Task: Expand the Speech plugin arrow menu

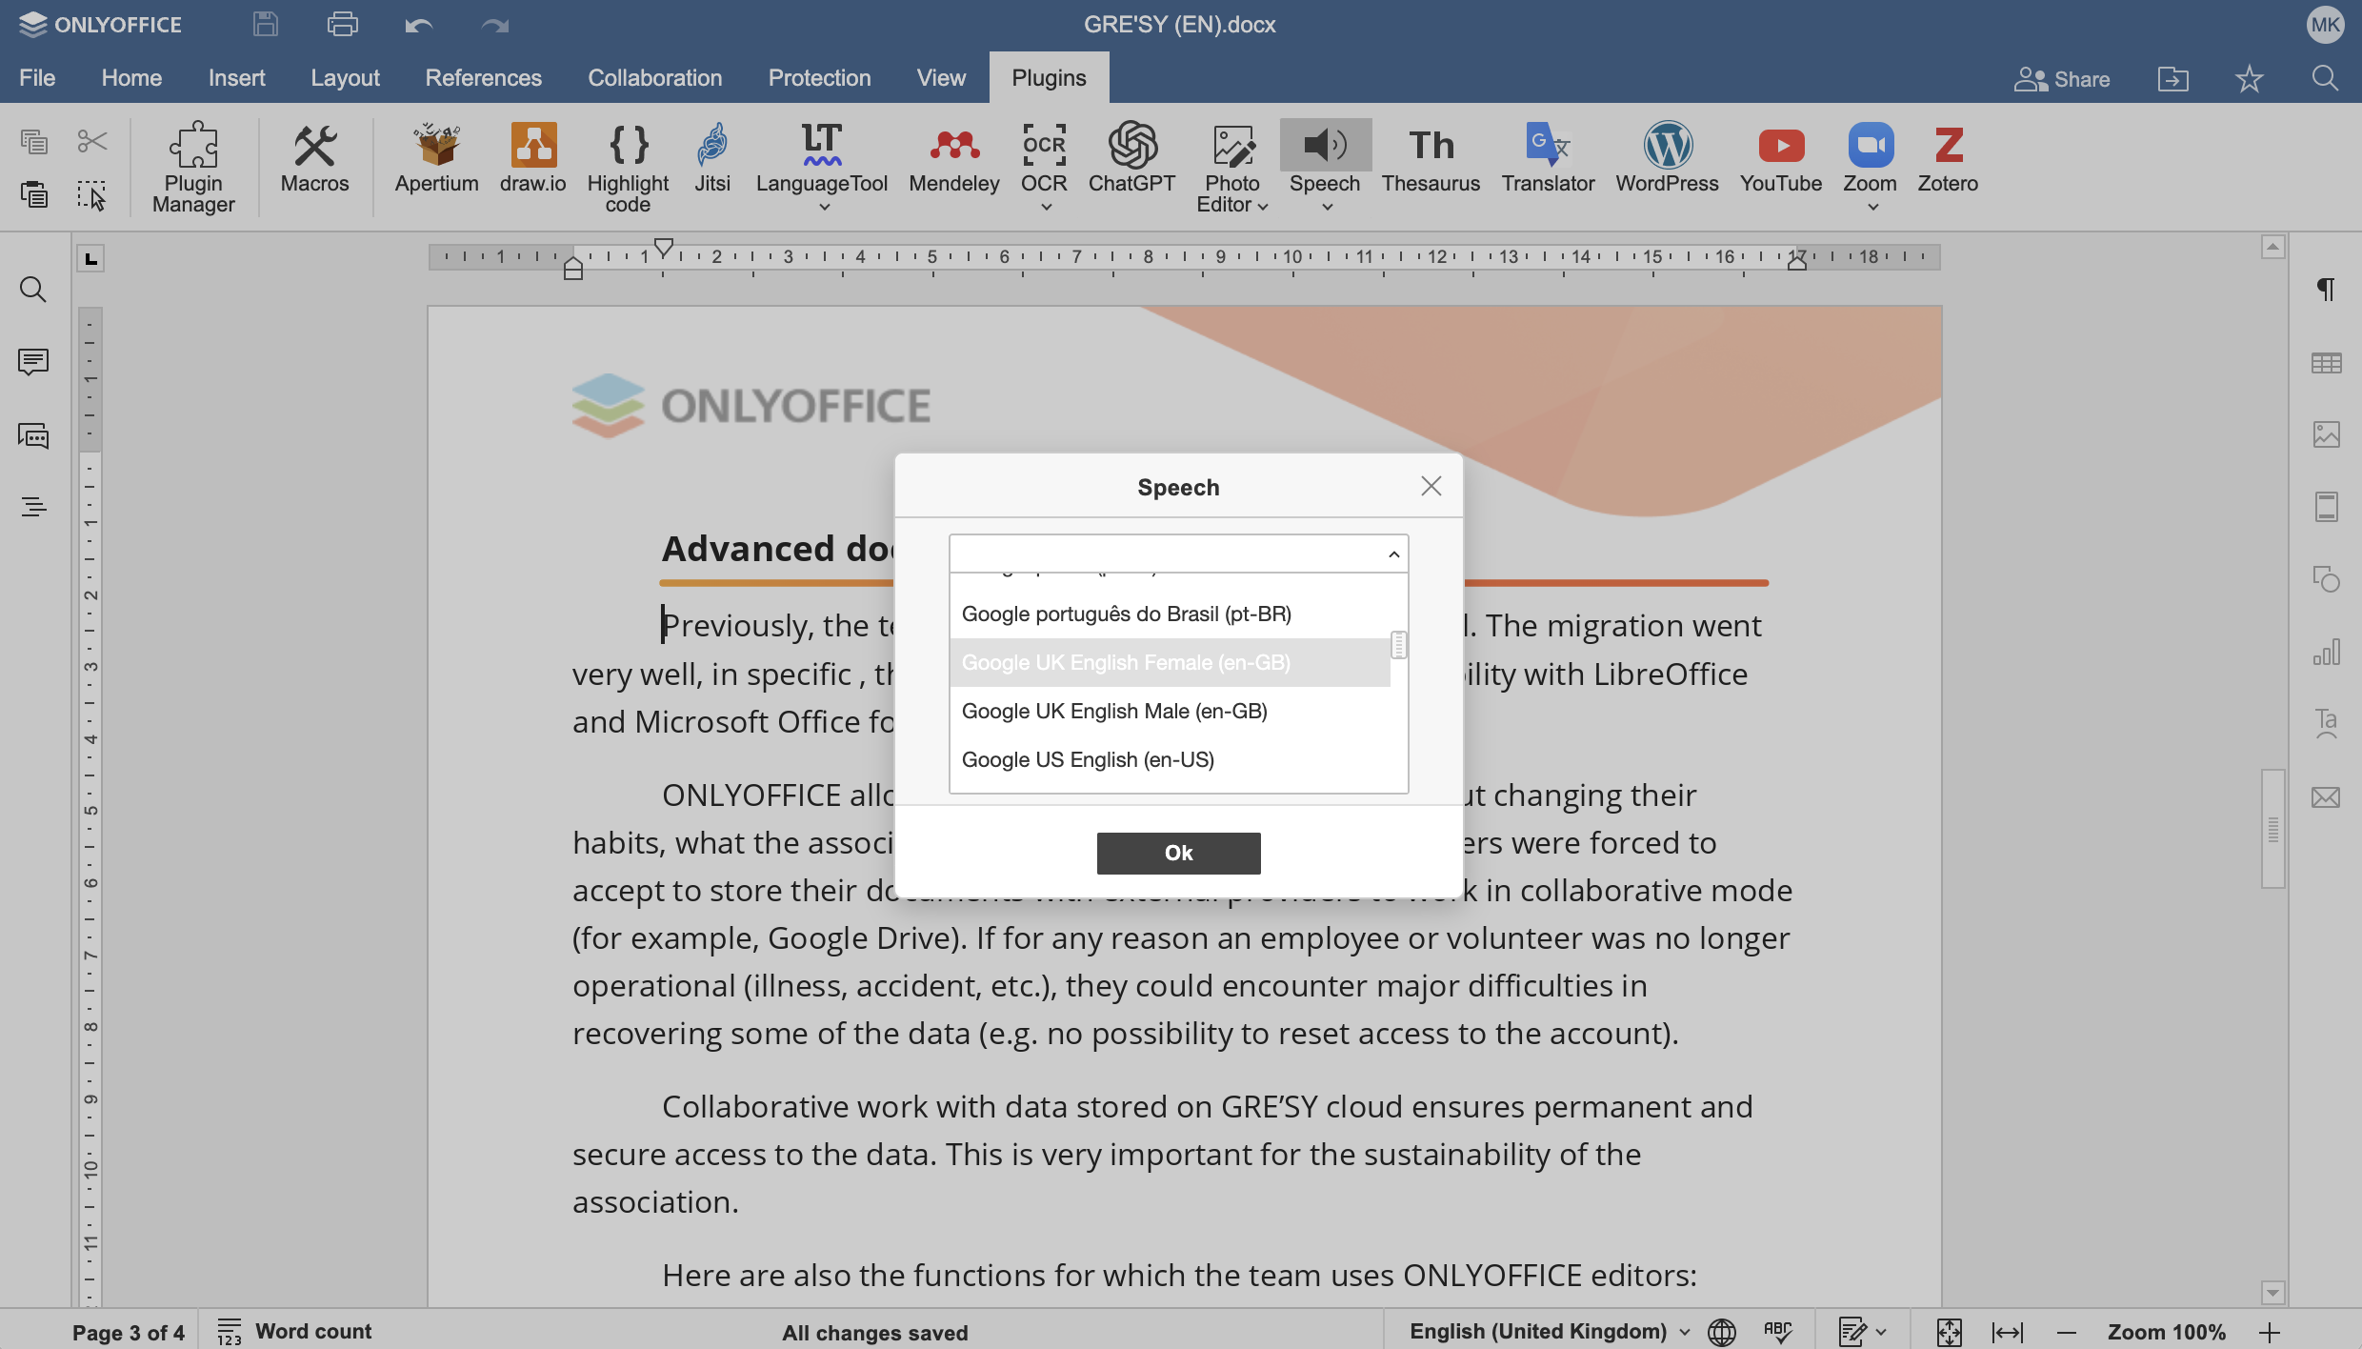Action: pyautogui.click(x=1326, y=207)
